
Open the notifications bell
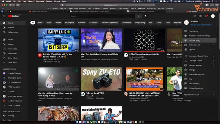point(206,16)
